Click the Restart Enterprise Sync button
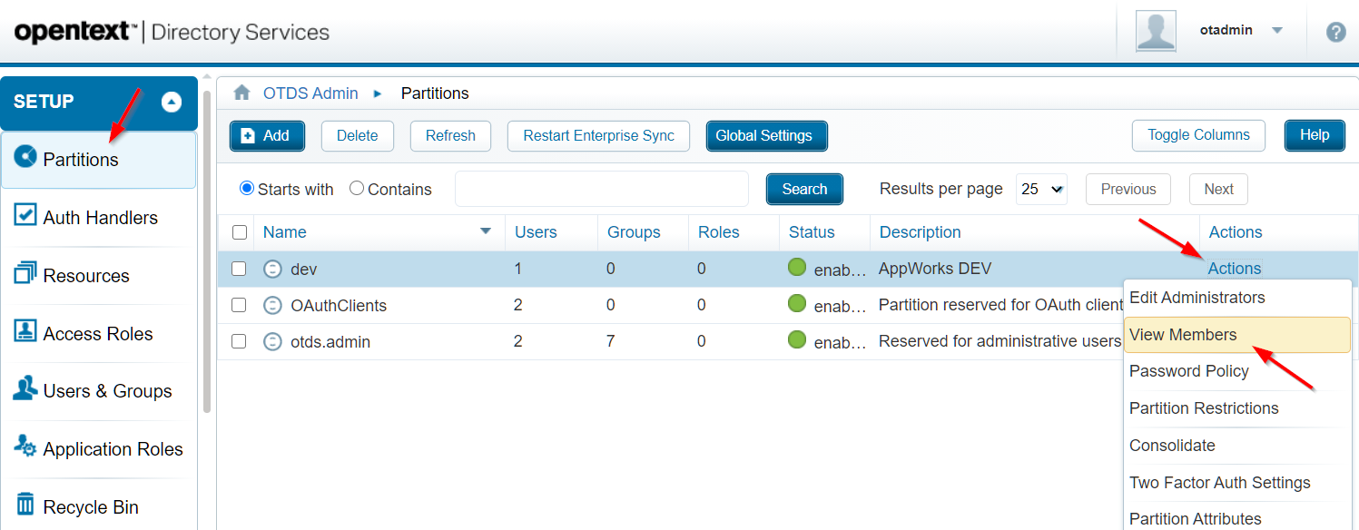Image resolution: width=1359 pixels, height=530 pixels. click(598, 135)
